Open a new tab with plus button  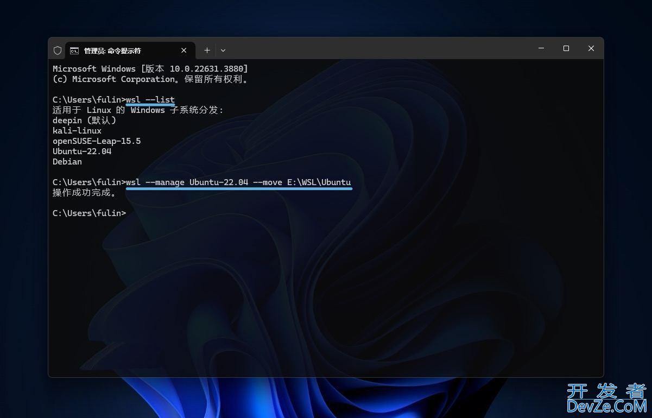(207, 50)
